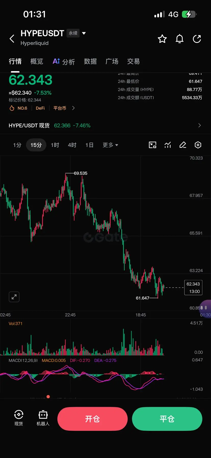Open the chart picture-in-picture layout icon
Image resolution: width=211 pixels, height=458 pixels.
click(x=152, y=145)
